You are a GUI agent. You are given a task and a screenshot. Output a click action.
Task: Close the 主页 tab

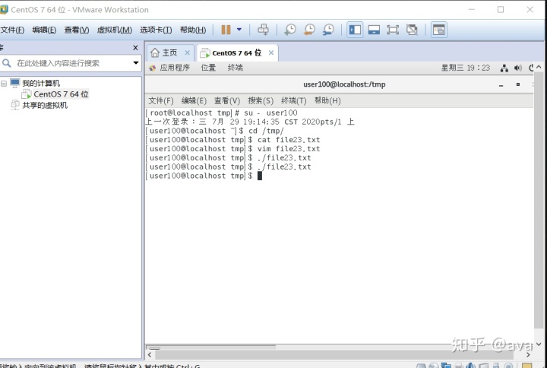point(188,52)
